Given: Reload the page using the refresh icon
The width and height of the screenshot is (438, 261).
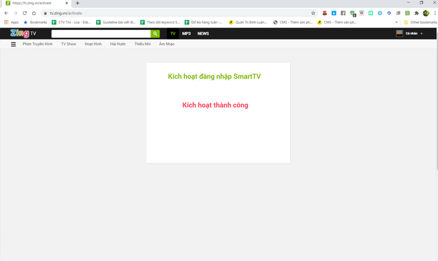Looking at the screenshot, I should [25, 13].
